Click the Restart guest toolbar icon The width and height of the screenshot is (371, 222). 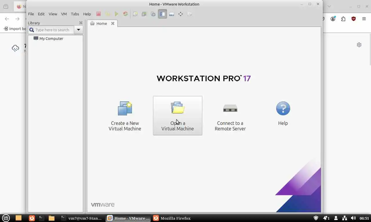click(126, 14)
